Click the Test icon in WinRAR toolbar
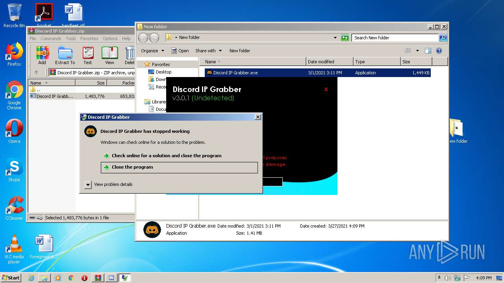The width and height of the screenshot is (504, 283). (88, 55)
